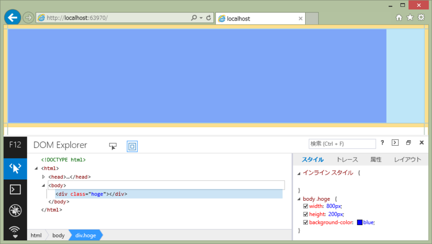Activate the Select element tool
This screenshot has height=244, width=432.
113,146
